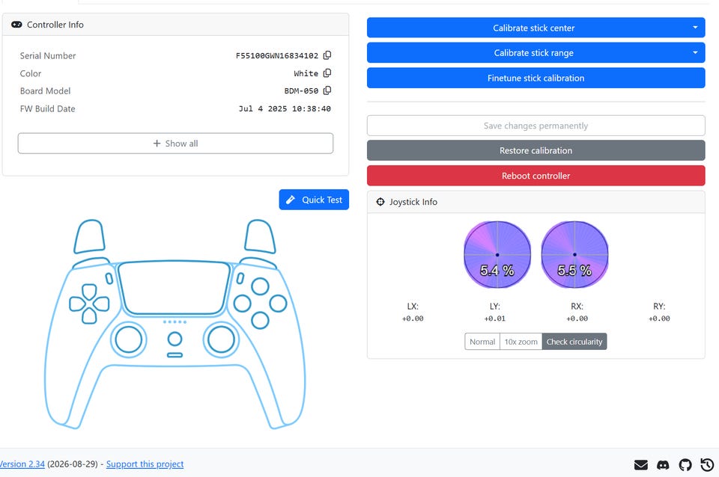Image resolution: width=719 pixels, height=477 pixels.
Task: Click the Board Model label
Action: [x=46, y=91]
